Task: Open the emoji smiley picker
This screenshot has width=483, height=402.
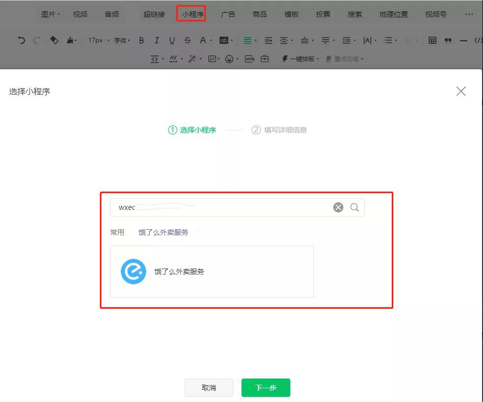Action: coord(229,59)
